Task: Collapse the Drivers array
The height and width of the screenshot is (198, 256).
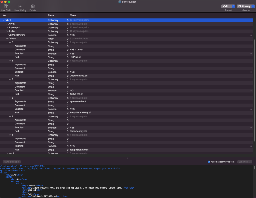Action: pos(7,39)
